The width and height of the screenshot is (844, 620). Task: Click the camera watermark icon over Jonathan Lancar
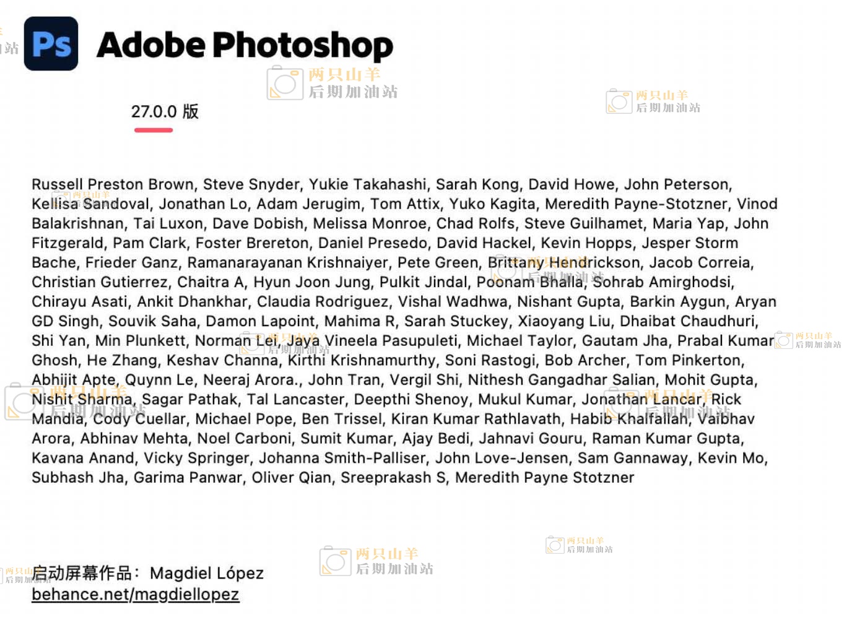tap(621, 403)
